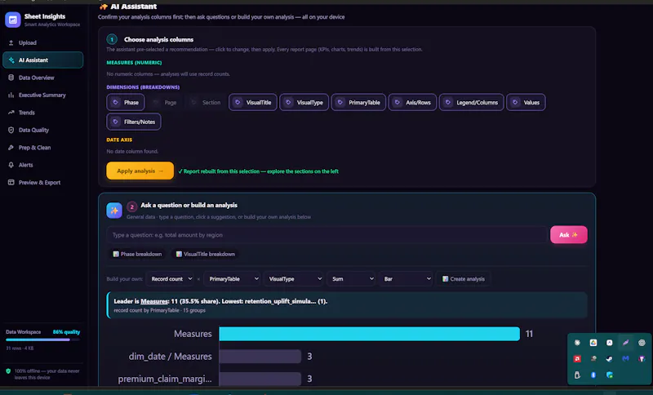This screenshot has height=395, width=653.
Task: Click the Apply analysis button
Action: click(140, 171)
